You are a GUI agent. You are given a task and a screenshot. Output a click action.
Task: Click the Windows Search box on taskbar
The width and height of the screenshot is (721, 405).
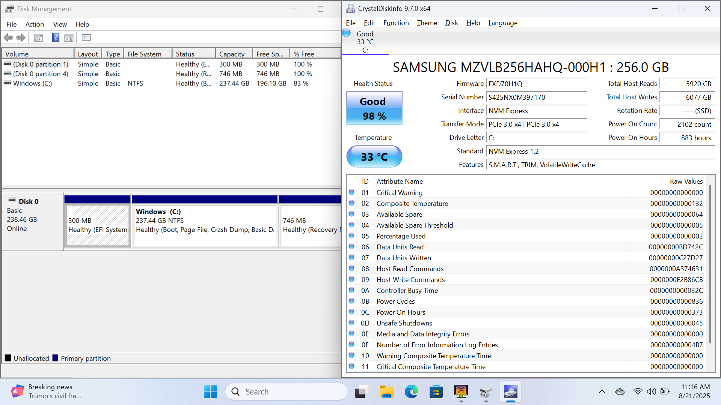coord(287,392)
